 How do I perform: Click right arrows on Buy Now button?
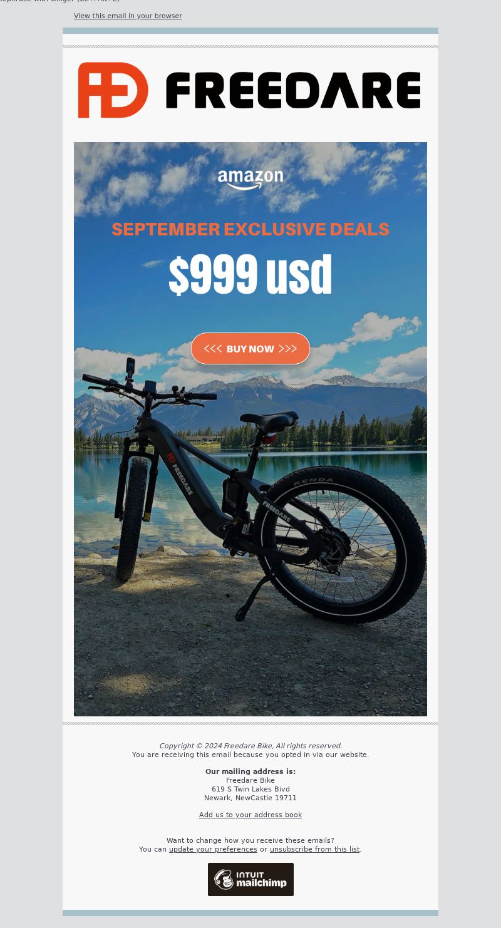click(x=288, y=349)
